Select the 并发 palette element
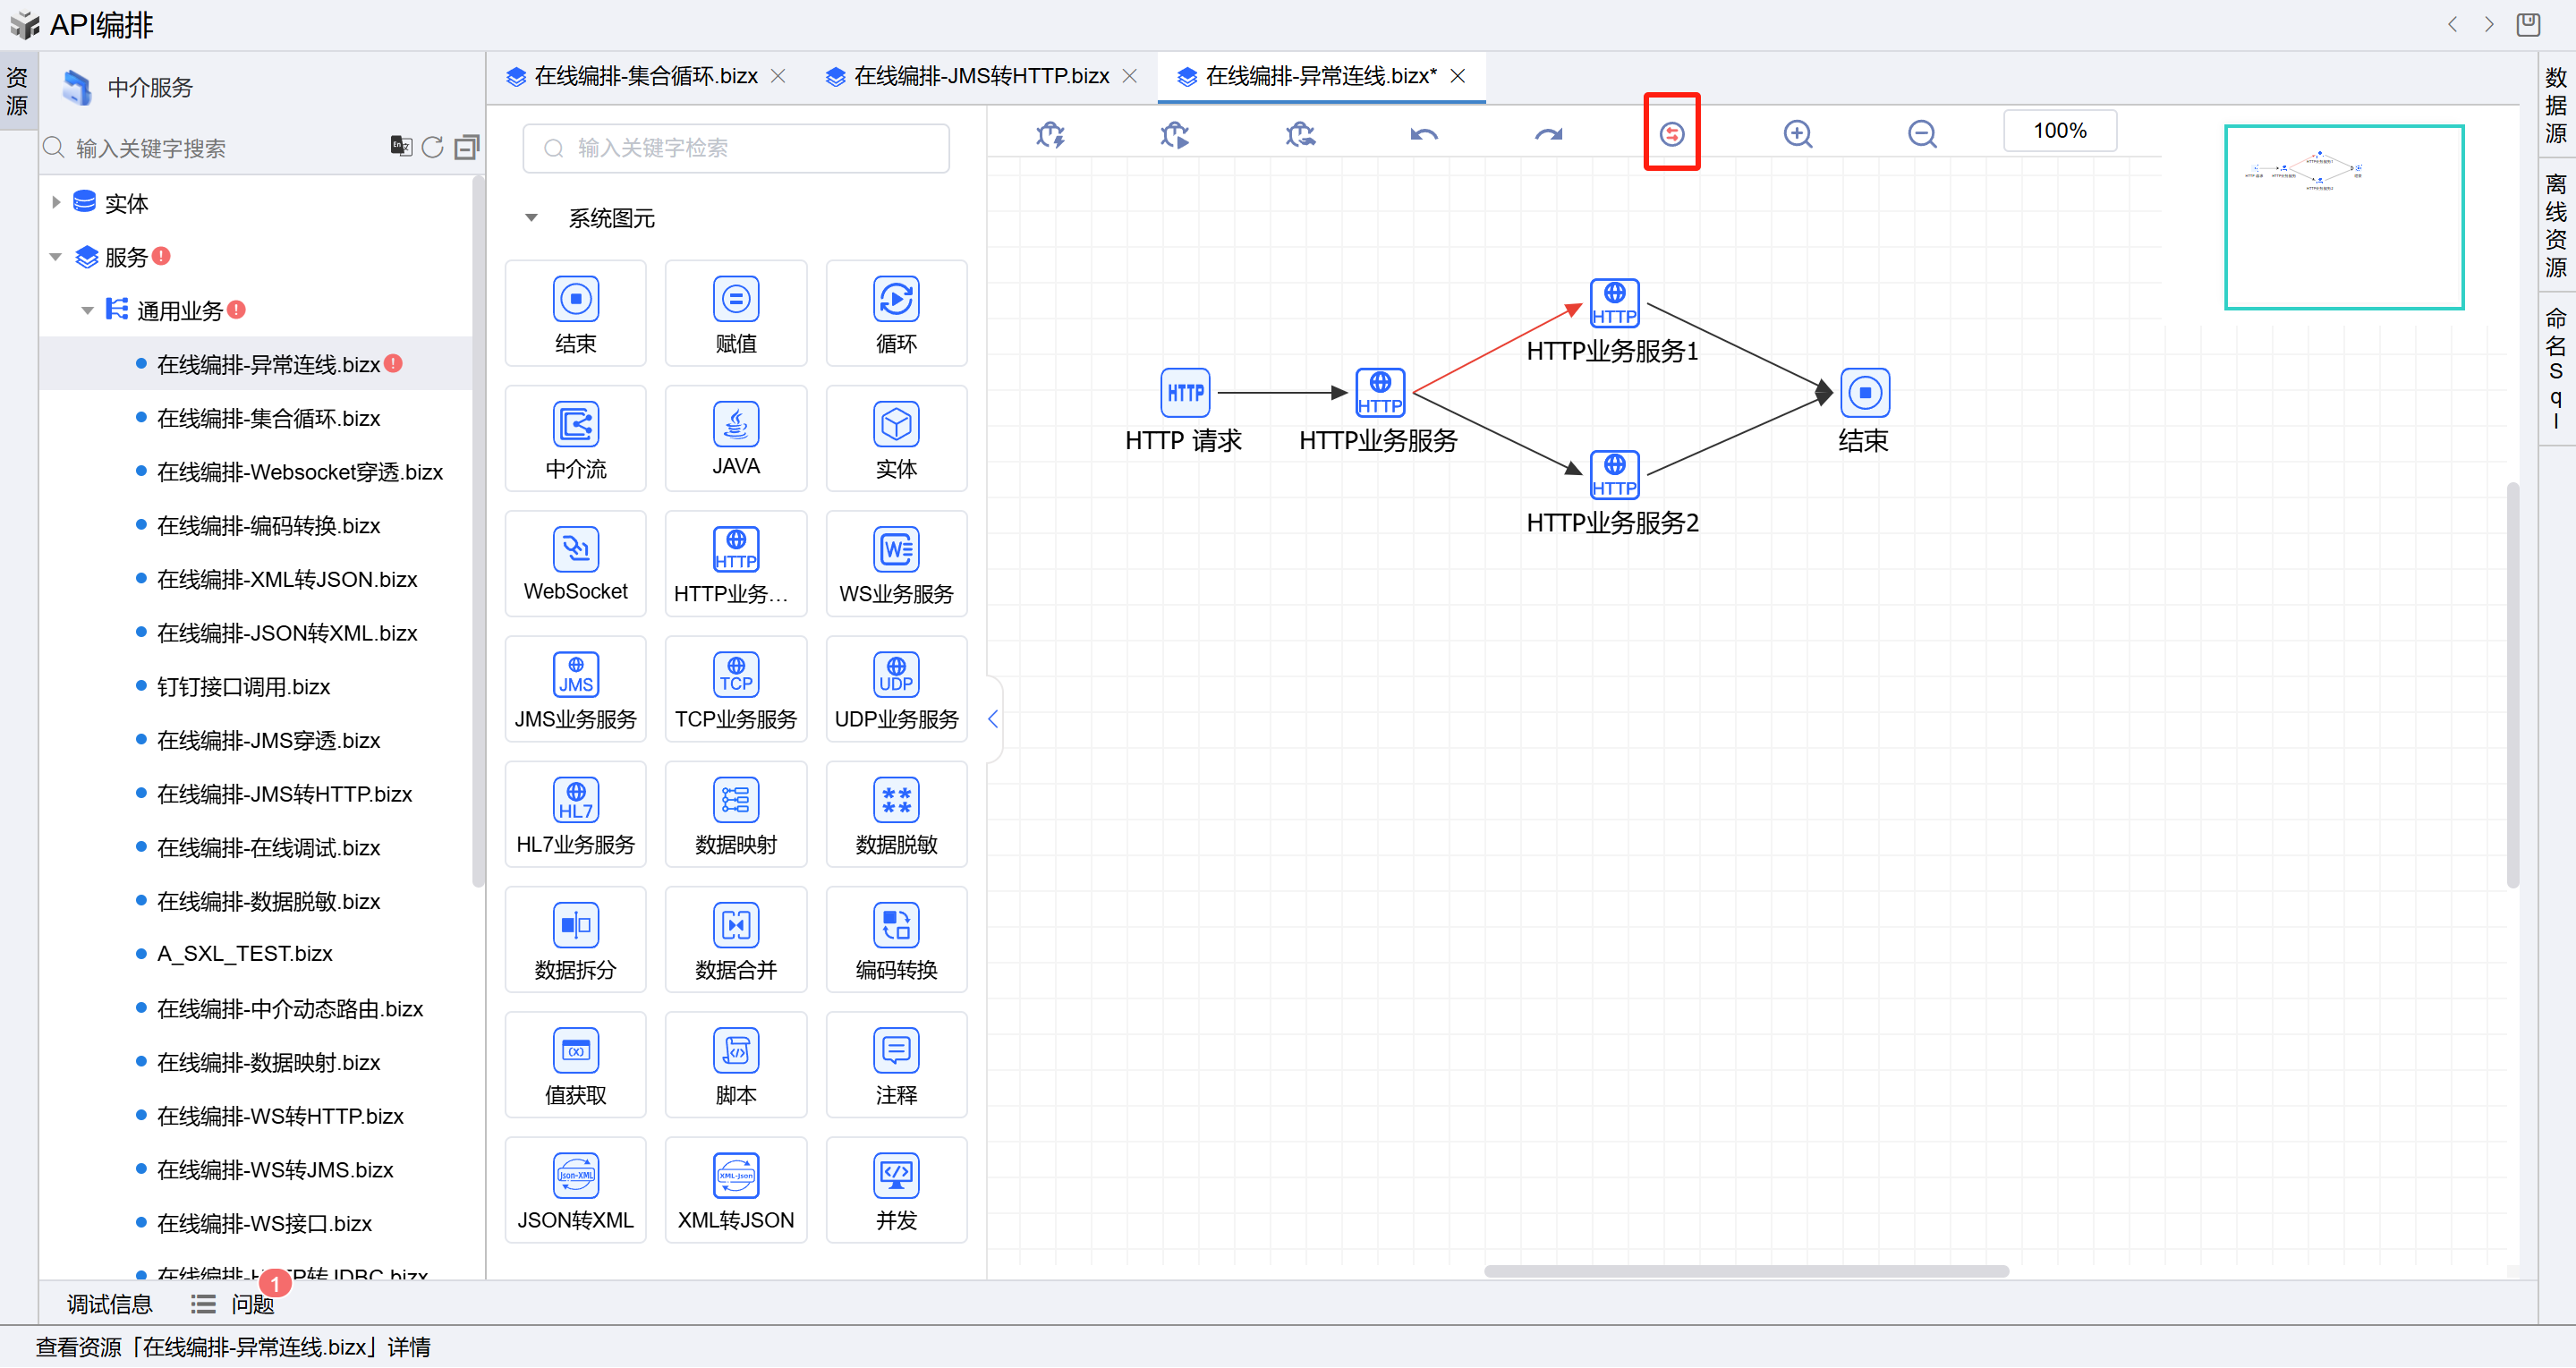Screen dimensions: 2576x1368 896,1190
